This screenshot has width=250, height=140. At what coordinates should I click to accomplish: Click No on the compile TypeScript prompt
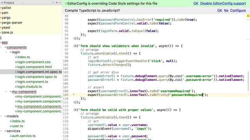click(x=226, y=10)
